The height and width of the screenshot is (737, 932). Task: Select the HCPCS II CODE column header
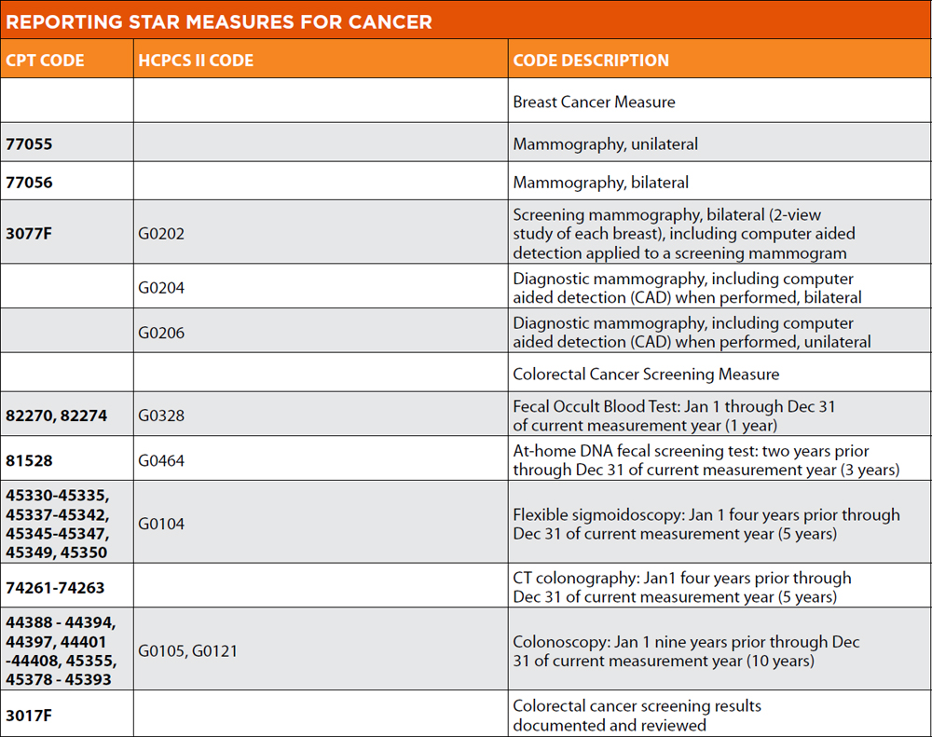tap(196, 61)
